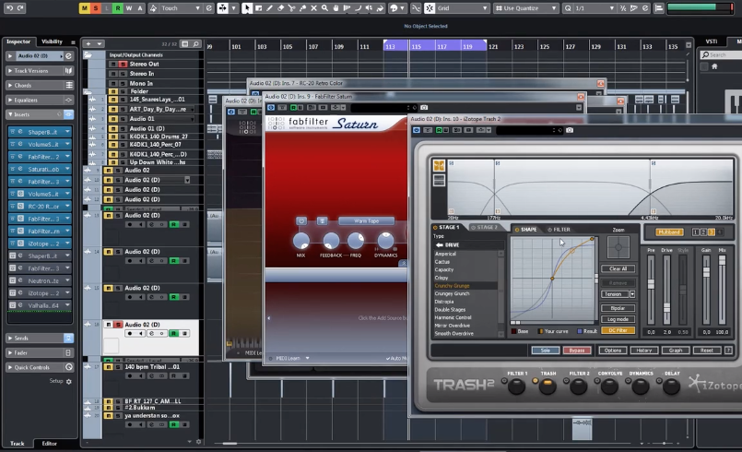Click the Undo arrow in top toolbar

pyautogui.click(x=9, y=8)
